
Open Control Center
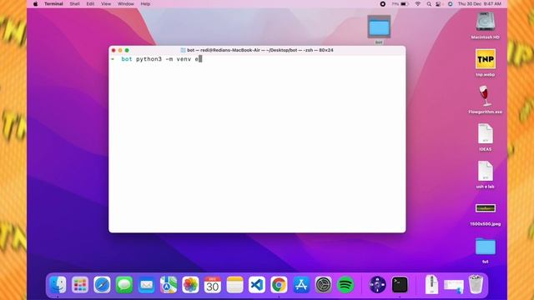point(439,4)
